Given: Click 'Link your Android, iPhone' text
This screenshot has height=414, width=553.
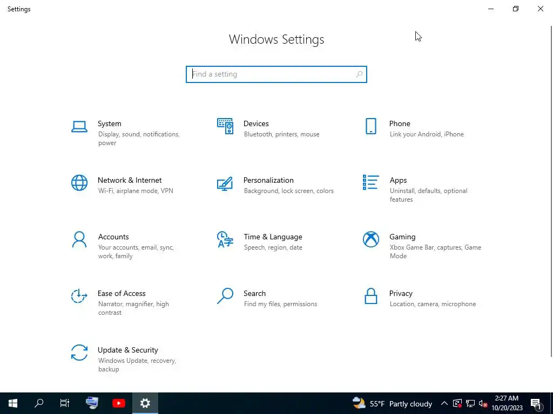Looking at the screenshot, I should point(427,134).
